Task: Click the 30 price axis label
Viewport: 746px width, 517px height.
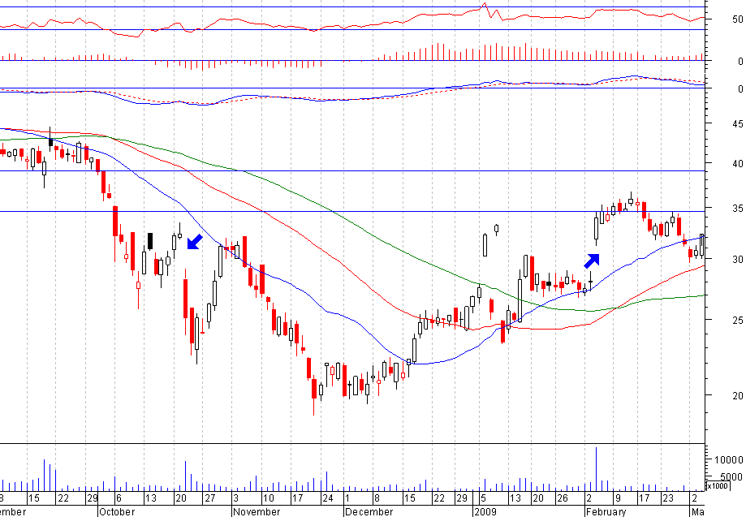Action: [x=737, y=259]
